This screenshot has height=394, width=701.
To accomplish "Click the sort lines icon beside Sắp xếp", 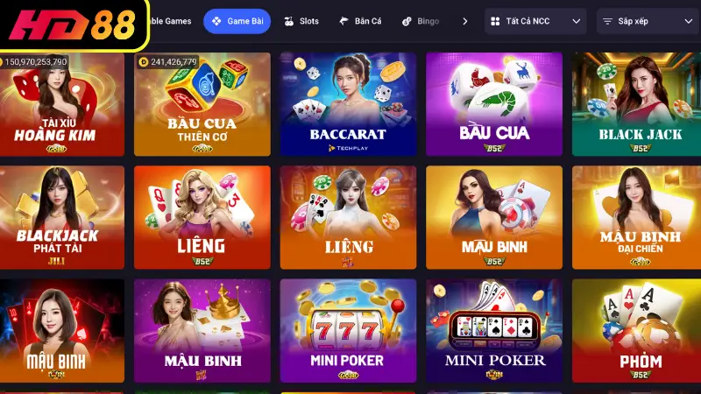I will (607, 21).
